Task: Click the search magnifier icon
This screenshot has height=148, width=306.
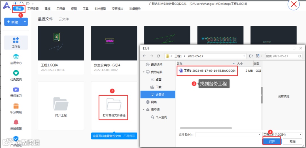Action: pyautogui.click(x=300, y=56)
